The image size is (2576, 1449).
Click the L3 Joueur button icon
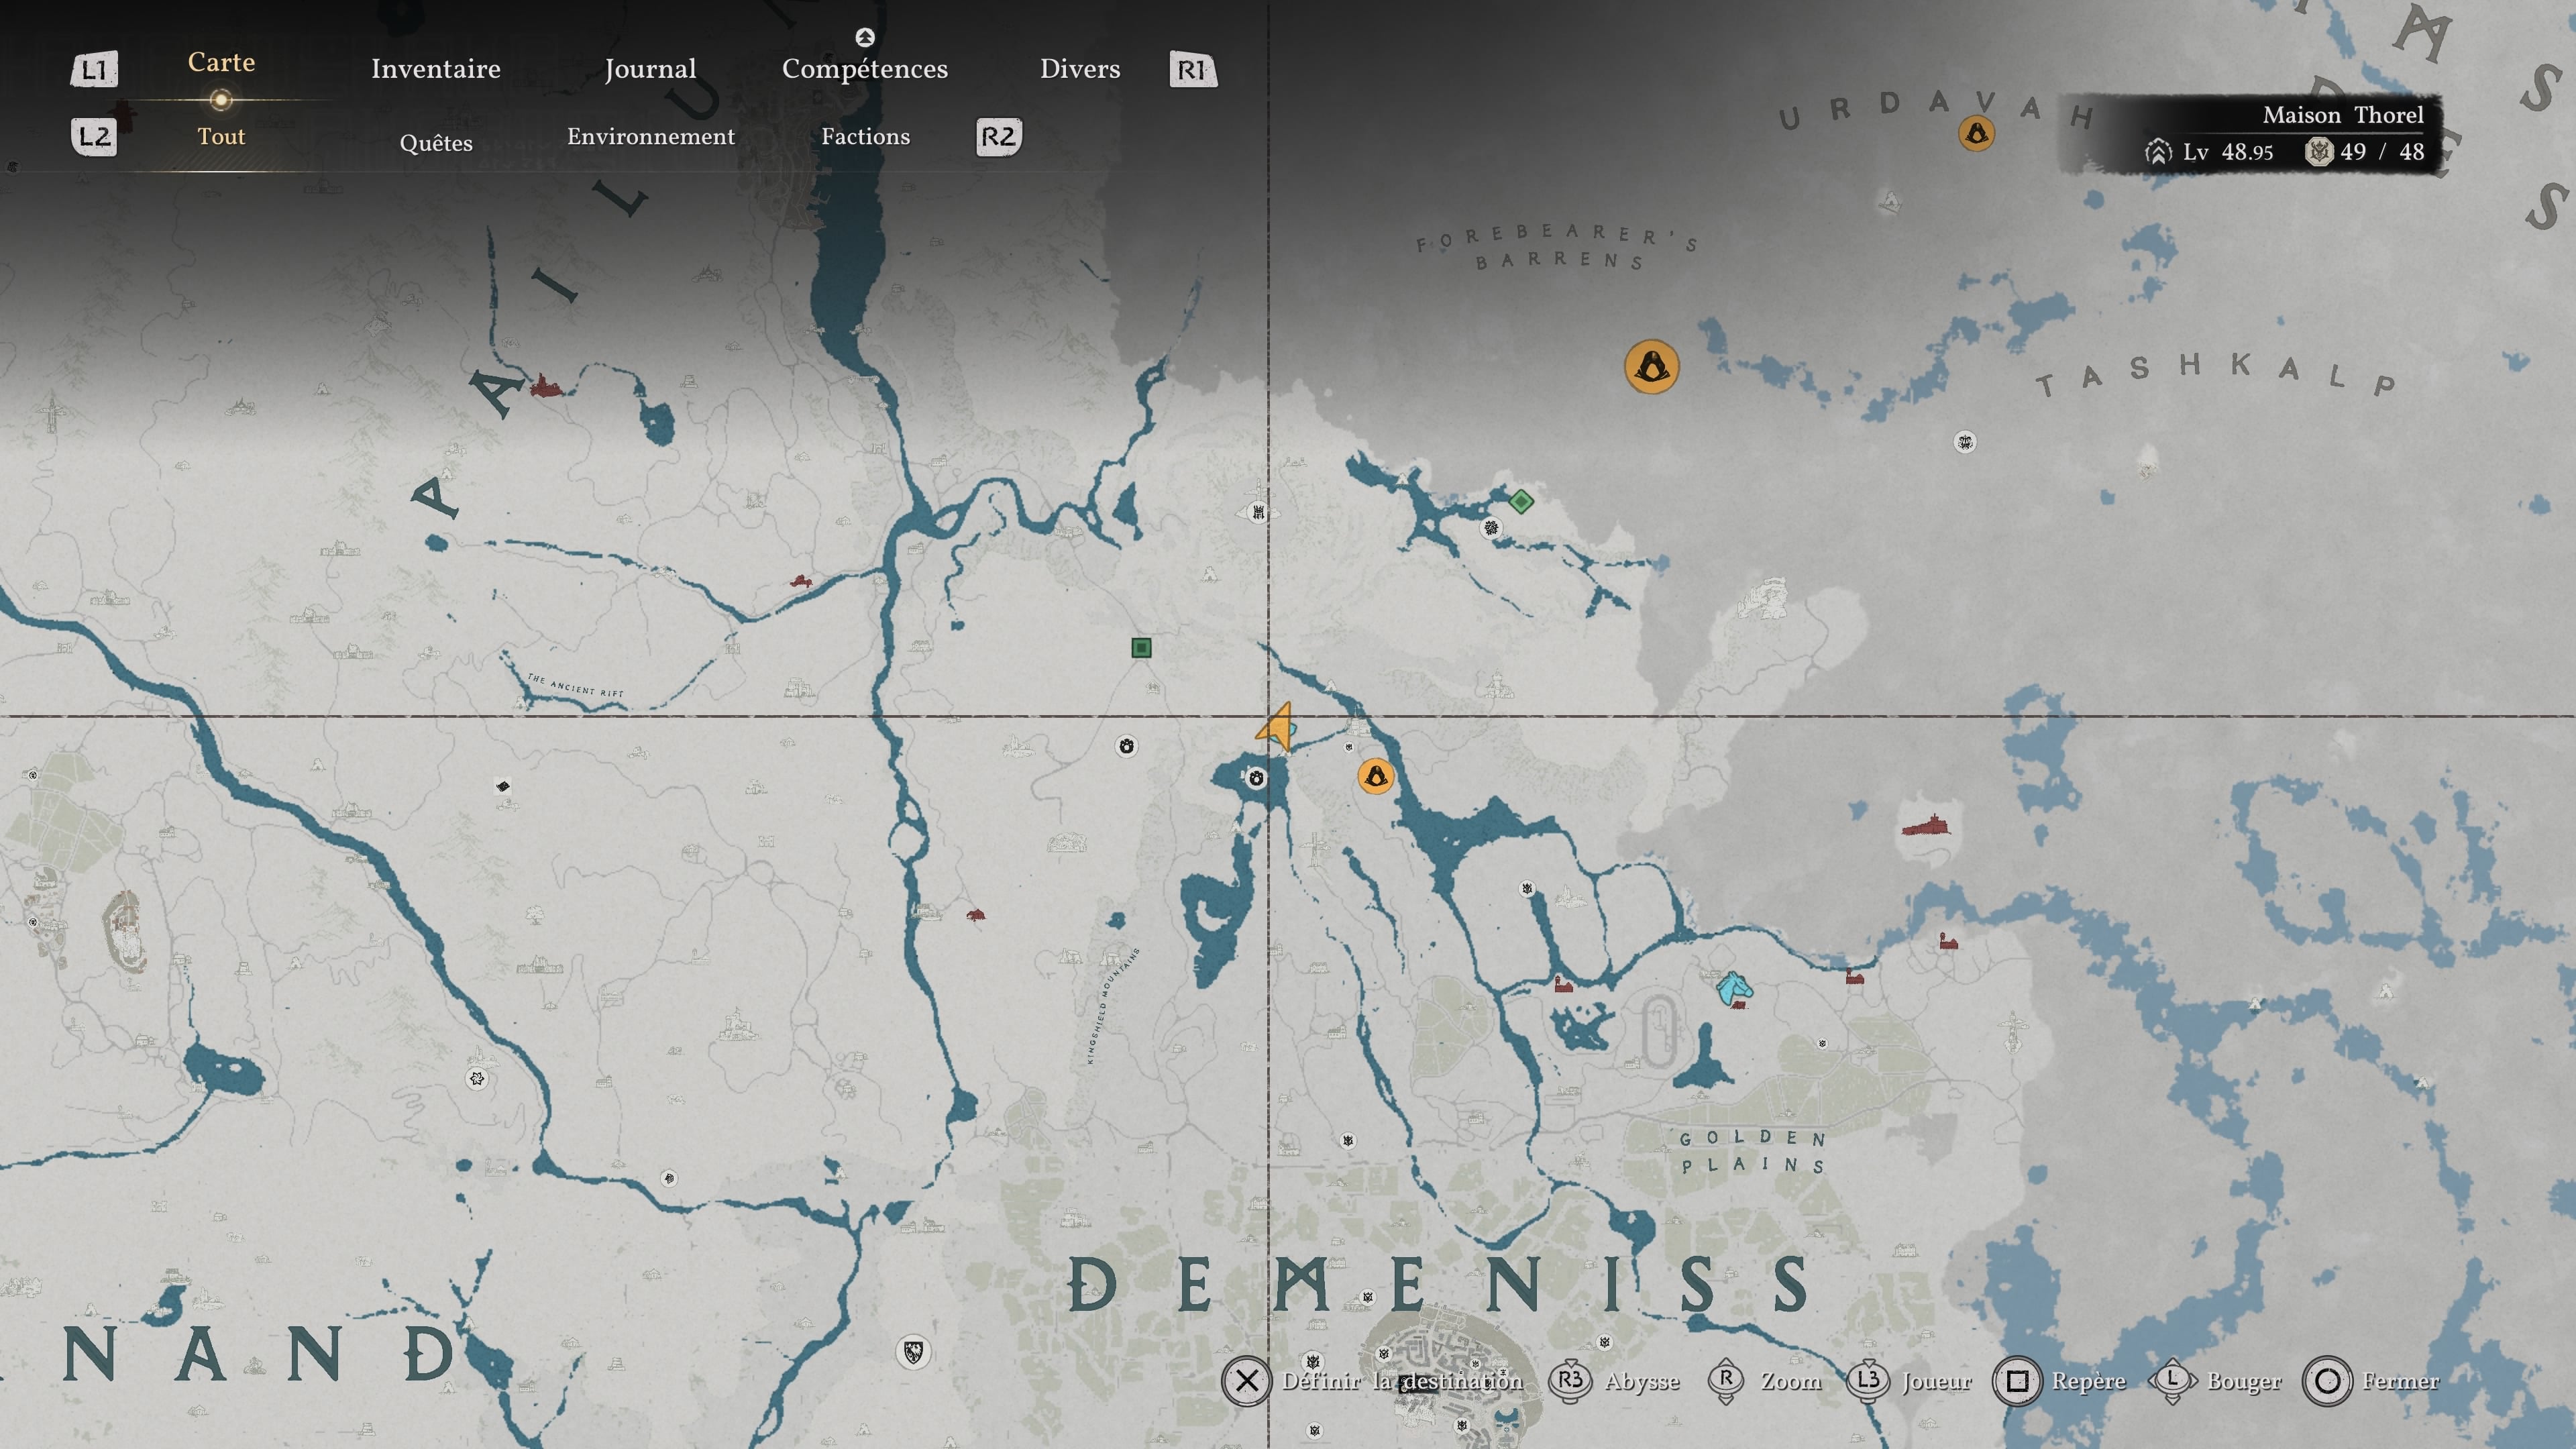1867,1380
